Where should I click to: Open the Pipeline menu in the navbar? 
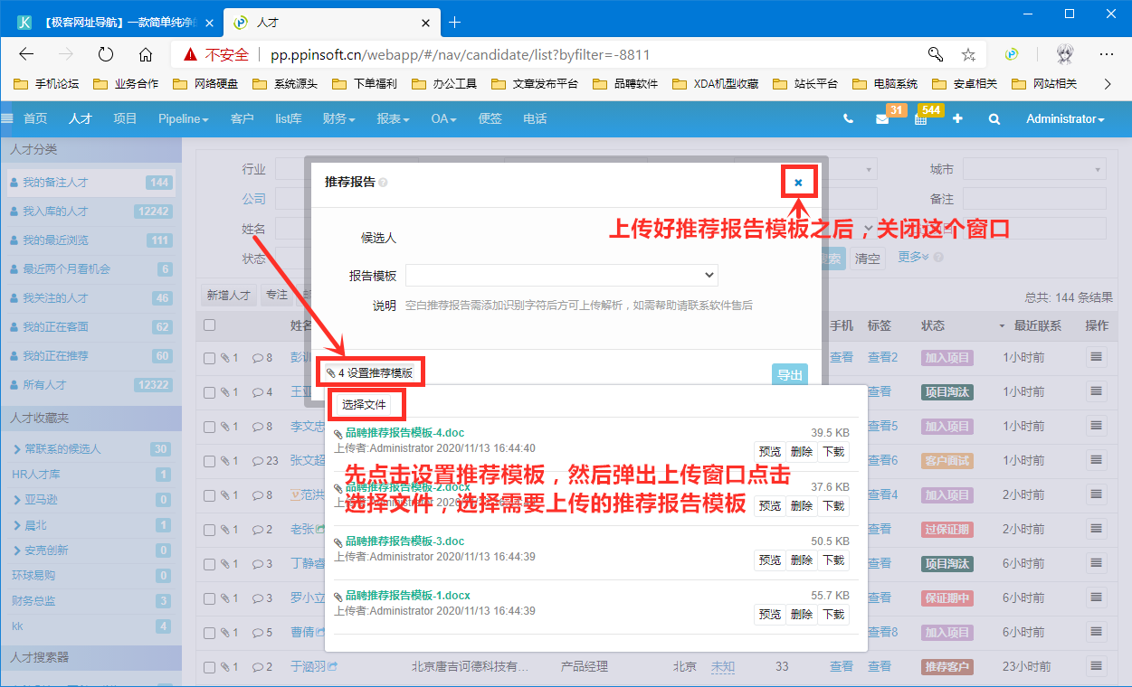pos(183,118)
